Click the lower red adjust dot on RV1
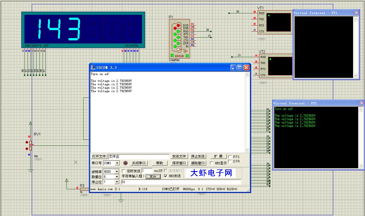This screenshot has height=216, width=365. pos(27,149)
